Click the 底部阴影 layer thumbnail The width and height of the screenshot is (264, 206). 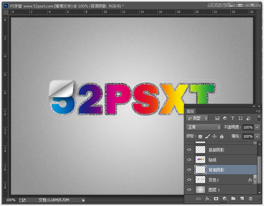[200, 150]
